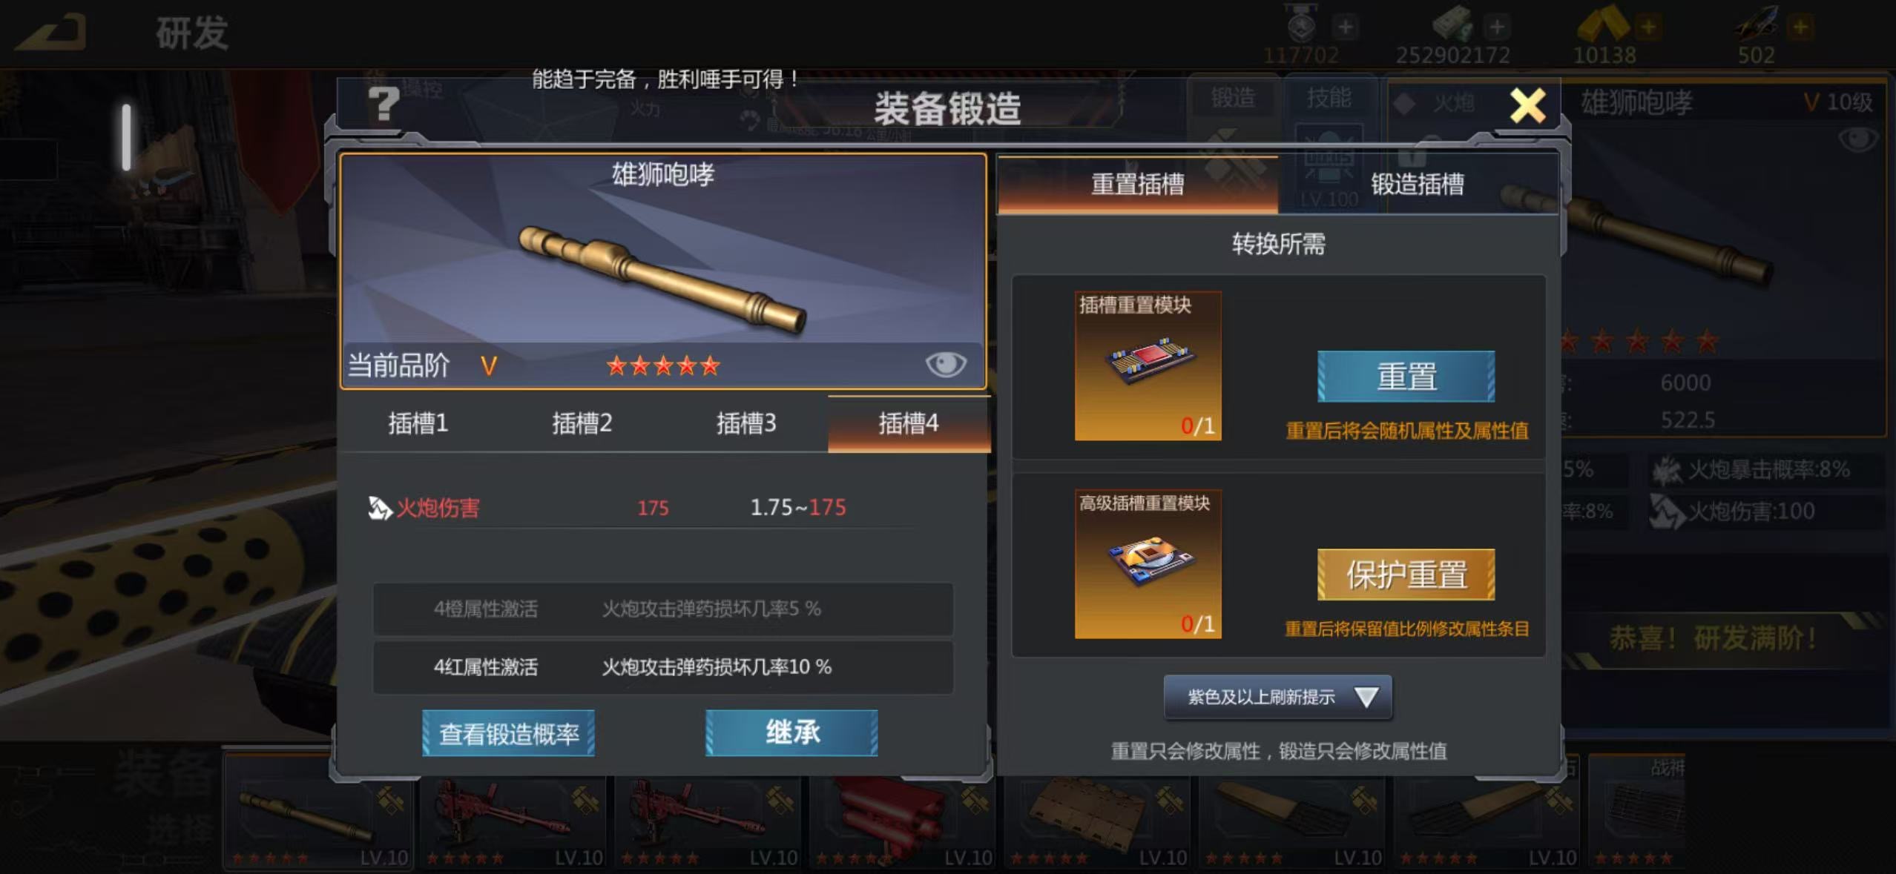Toggle the eye icon on 雄狮咆哮 card
Viewport: 1896px width, 874px height.
[946, 364]
